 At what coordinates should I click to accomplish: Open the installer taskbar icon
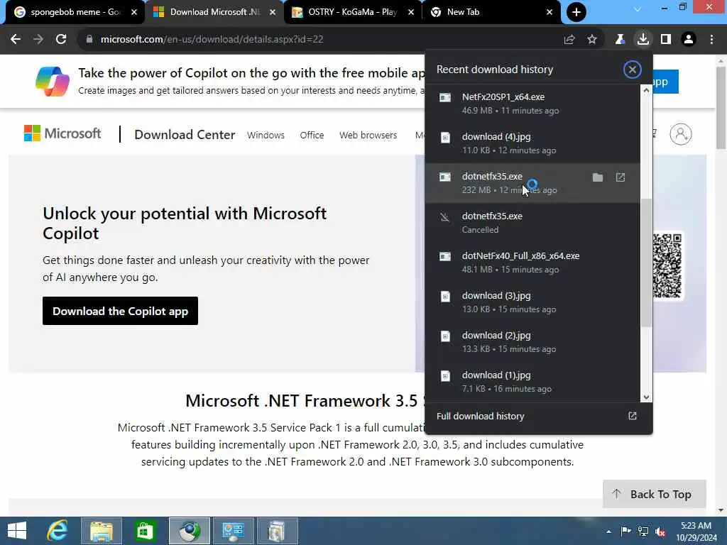tap(278, 531)
